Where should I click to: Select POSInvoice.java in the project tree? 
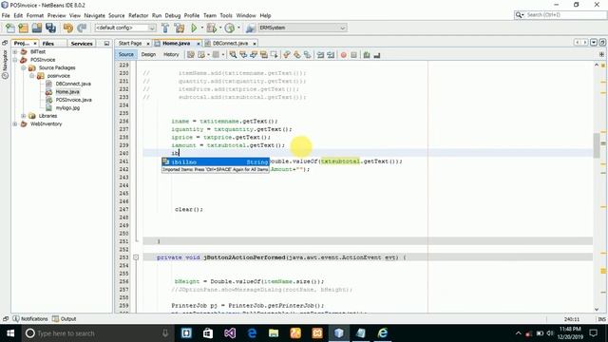coord(74,100)
